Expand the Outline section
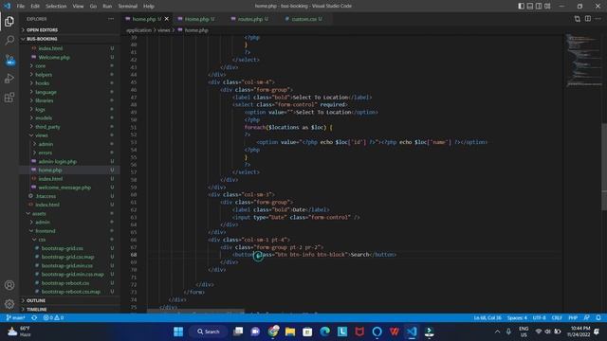 36,300
